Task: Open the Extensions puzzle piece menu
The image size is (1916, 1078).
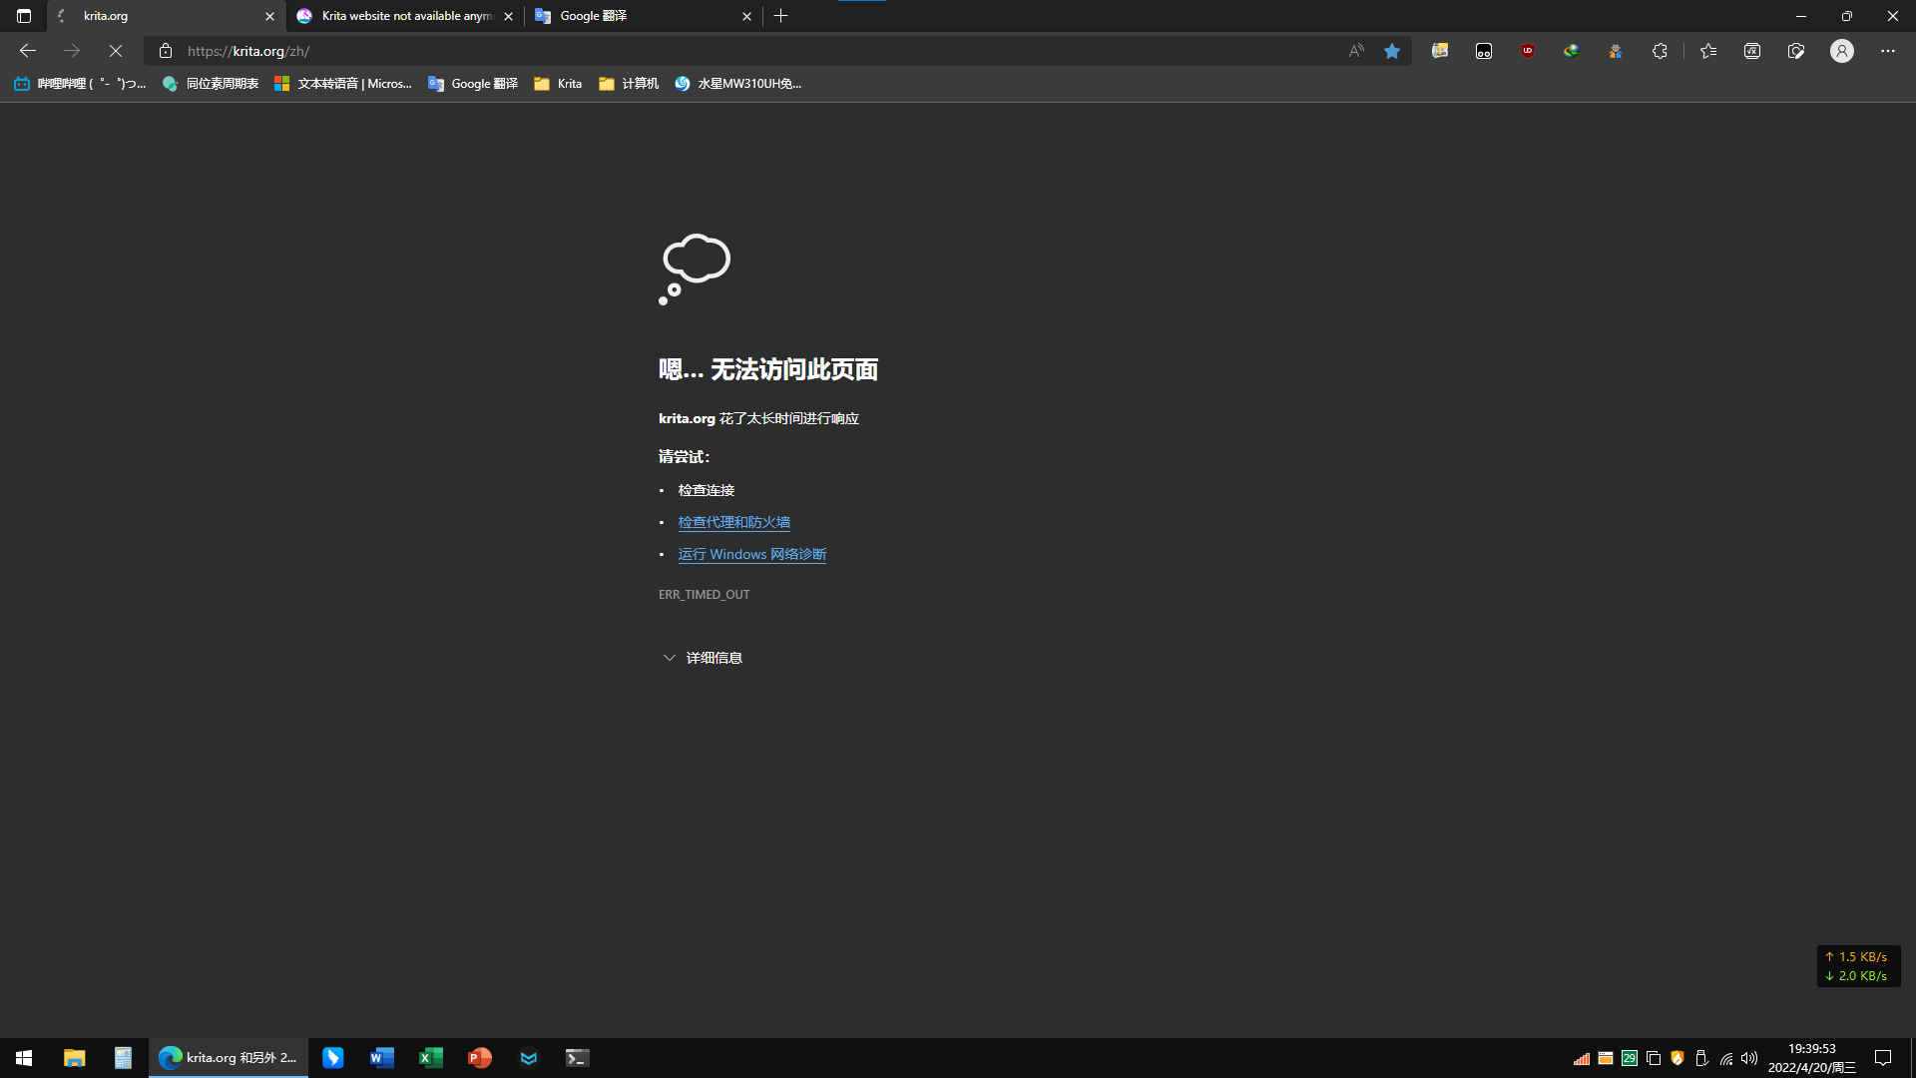Action: (x=1660, y=51)
